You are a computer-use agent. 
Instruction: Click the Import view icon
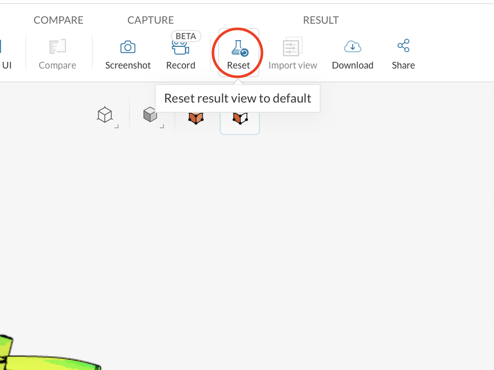click(x=292, y=46)
